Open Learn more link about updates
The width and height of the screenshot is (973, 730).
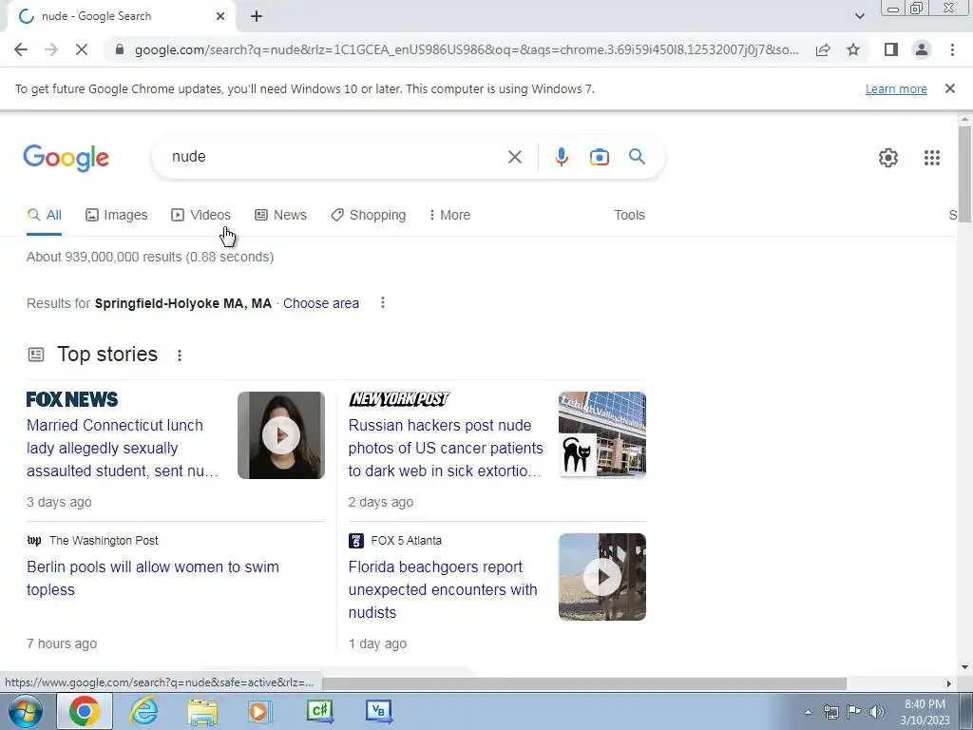pyautogui.click(x=896, y=88)
